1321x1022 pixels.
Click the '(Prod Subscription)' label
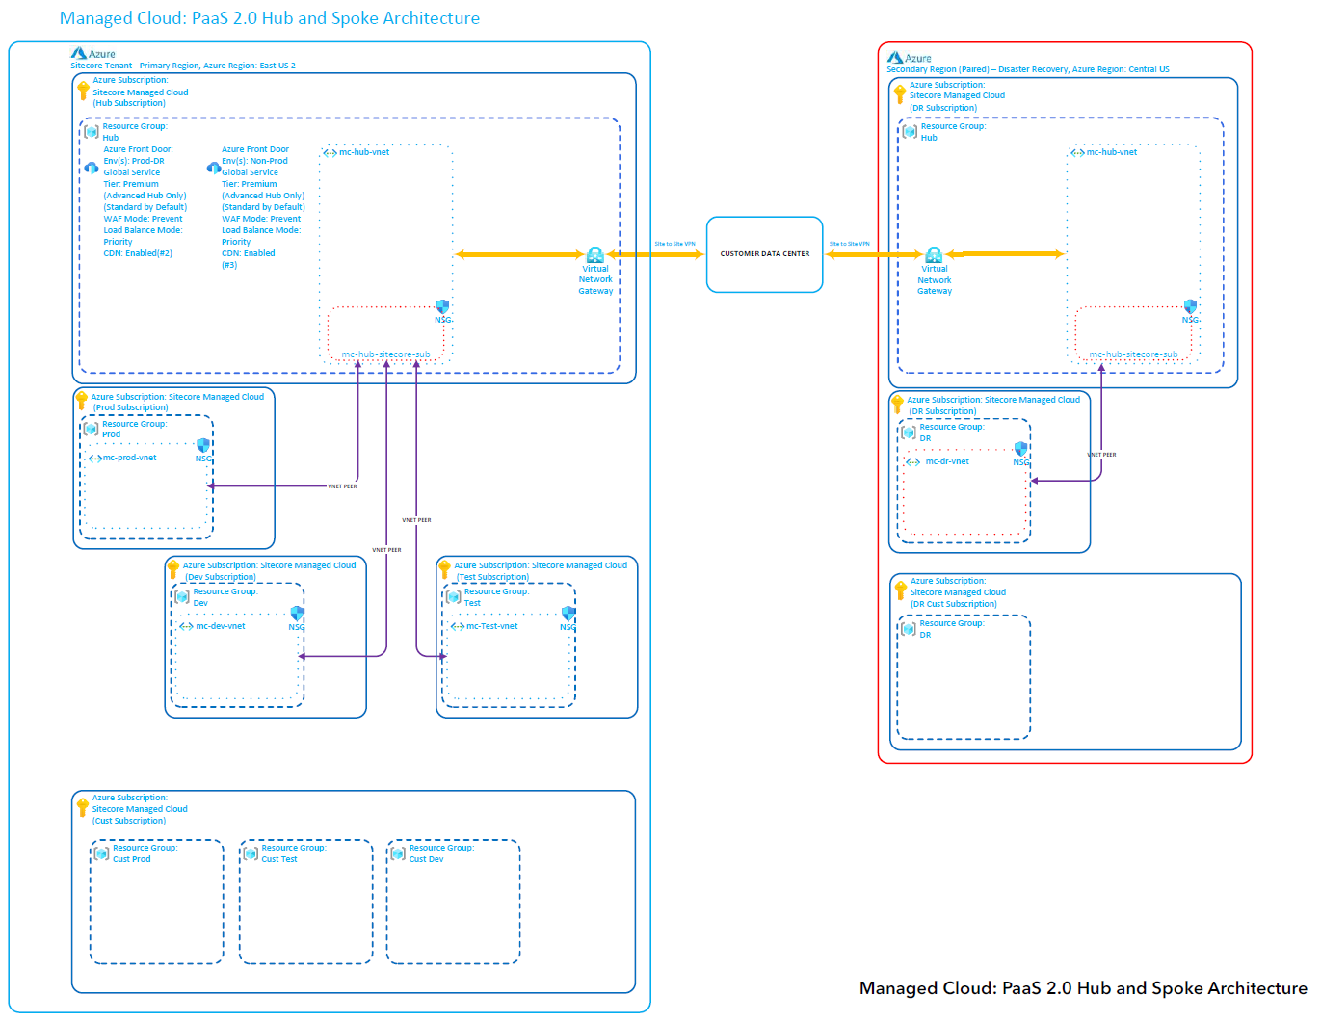[x=130, y=407]
